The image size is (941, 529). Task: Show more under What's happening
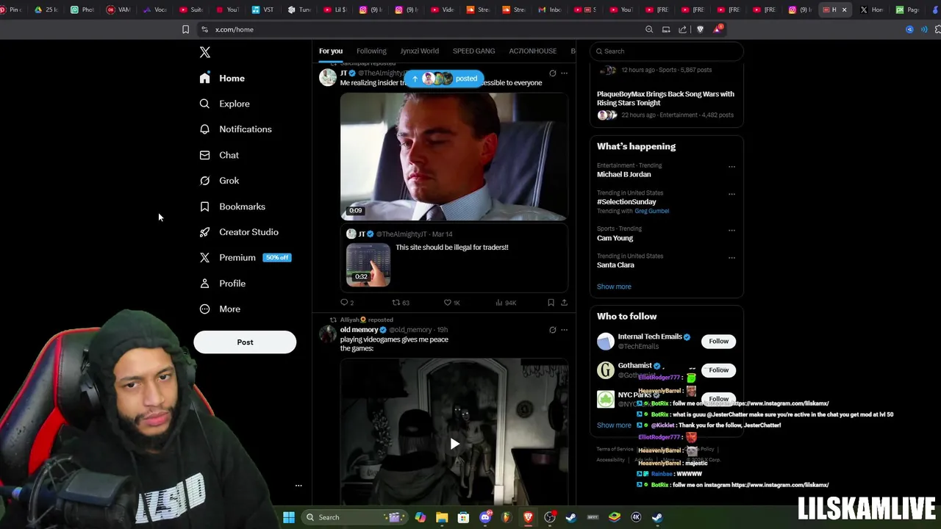click(x=614, y=287)
